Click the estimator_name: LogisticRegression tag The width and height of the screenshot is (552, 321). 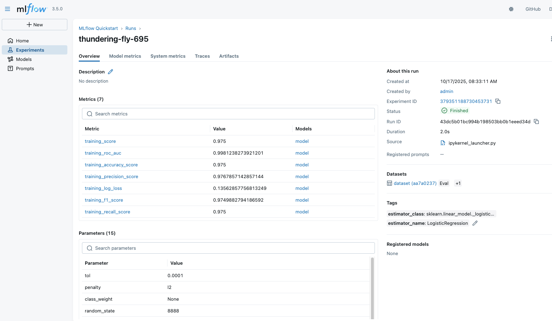pos(428,223)
